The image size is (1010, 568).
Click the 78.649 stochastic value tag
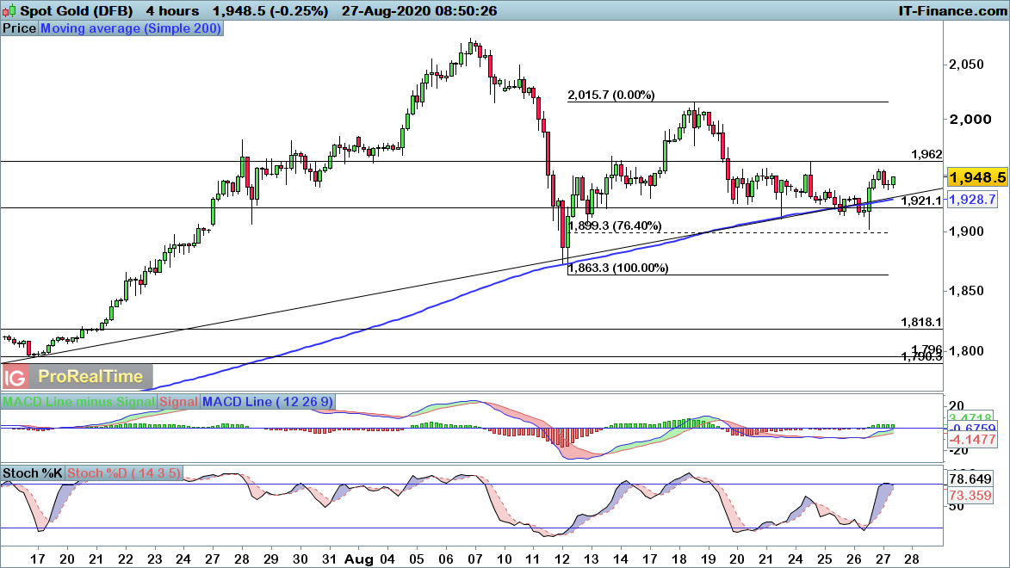970,479
